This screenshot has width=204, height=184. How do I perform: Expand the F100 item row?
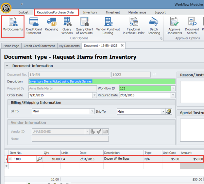tap(11, 159)
